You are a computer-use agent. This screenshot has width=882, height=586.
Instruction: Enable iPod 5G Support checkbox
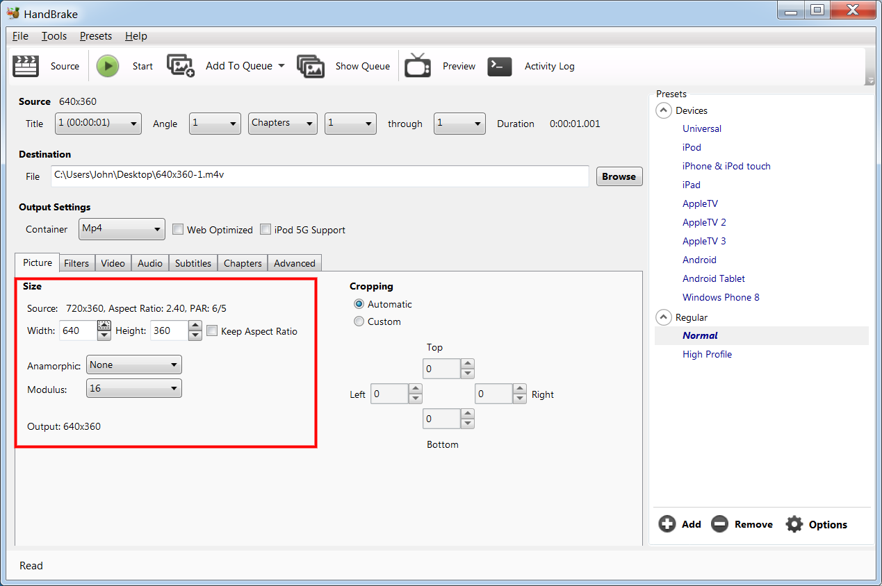(266, 229)
